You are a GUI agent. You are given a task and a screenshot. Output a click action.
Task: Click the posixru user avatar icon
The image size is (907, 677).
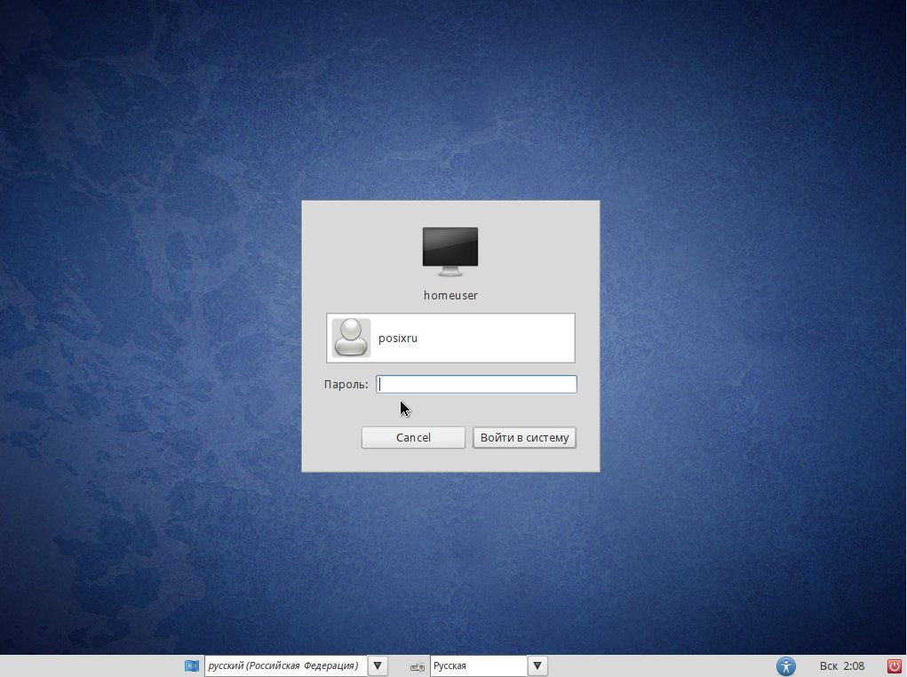point(351,338)
